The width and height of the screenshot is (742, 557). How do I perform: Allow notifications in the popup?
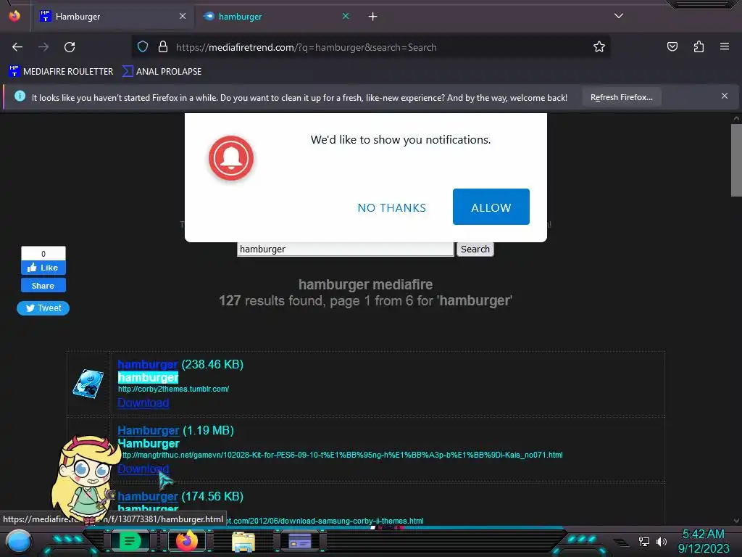click(491, 207)
